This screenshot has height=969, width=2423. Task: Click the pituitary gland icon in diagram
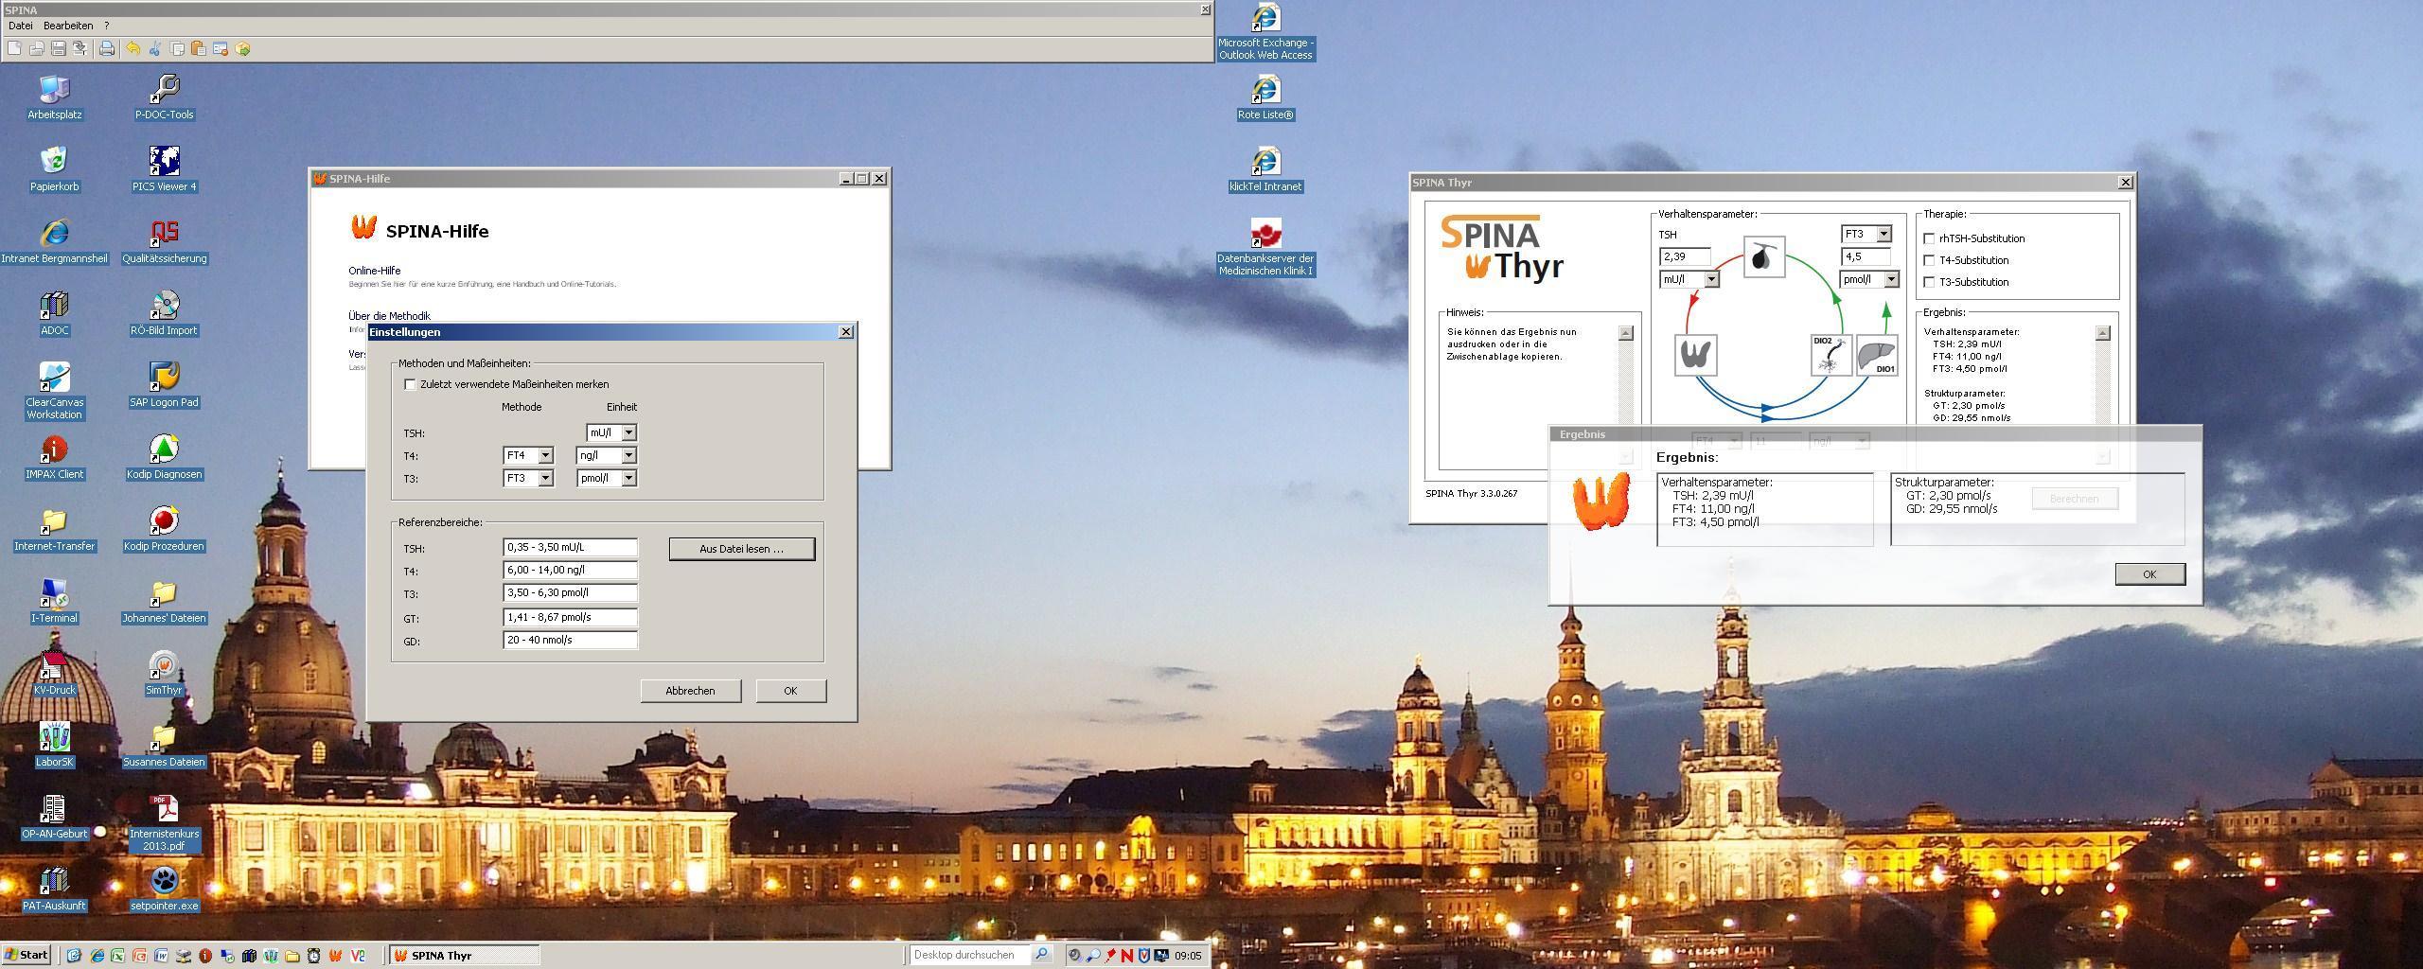(1763, 256)
